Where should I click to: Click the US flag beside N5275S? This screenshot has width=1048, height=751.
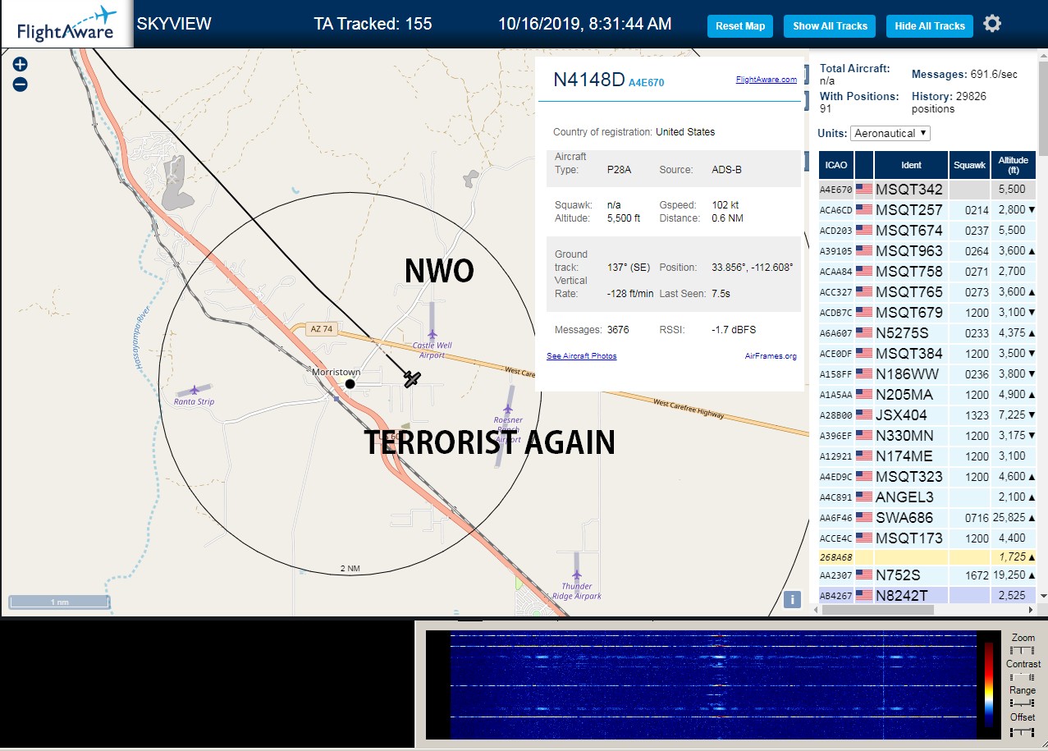click(x=864, y=333)
